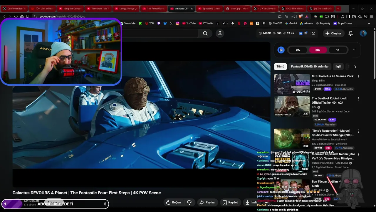
Task: Switch to the clean.jpg tab
Action: [x=236, y=9]
